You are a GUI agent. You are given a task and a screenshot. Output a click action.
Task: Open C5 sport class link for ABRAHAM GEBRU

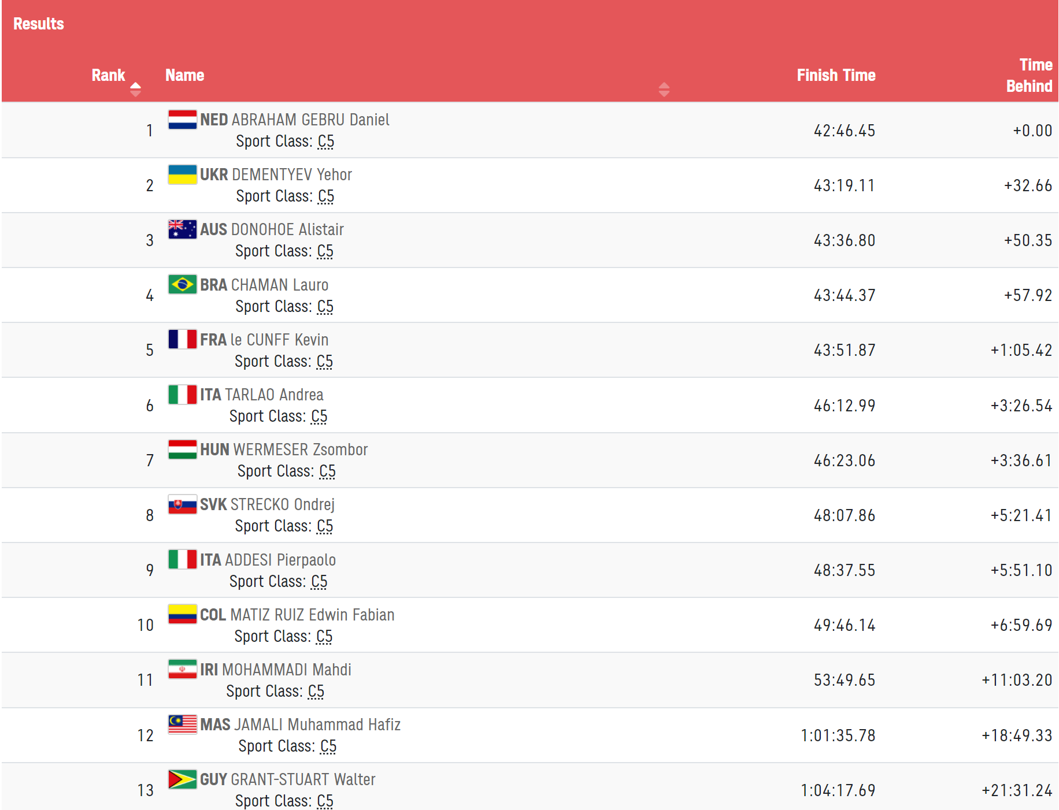pos(326,142)
